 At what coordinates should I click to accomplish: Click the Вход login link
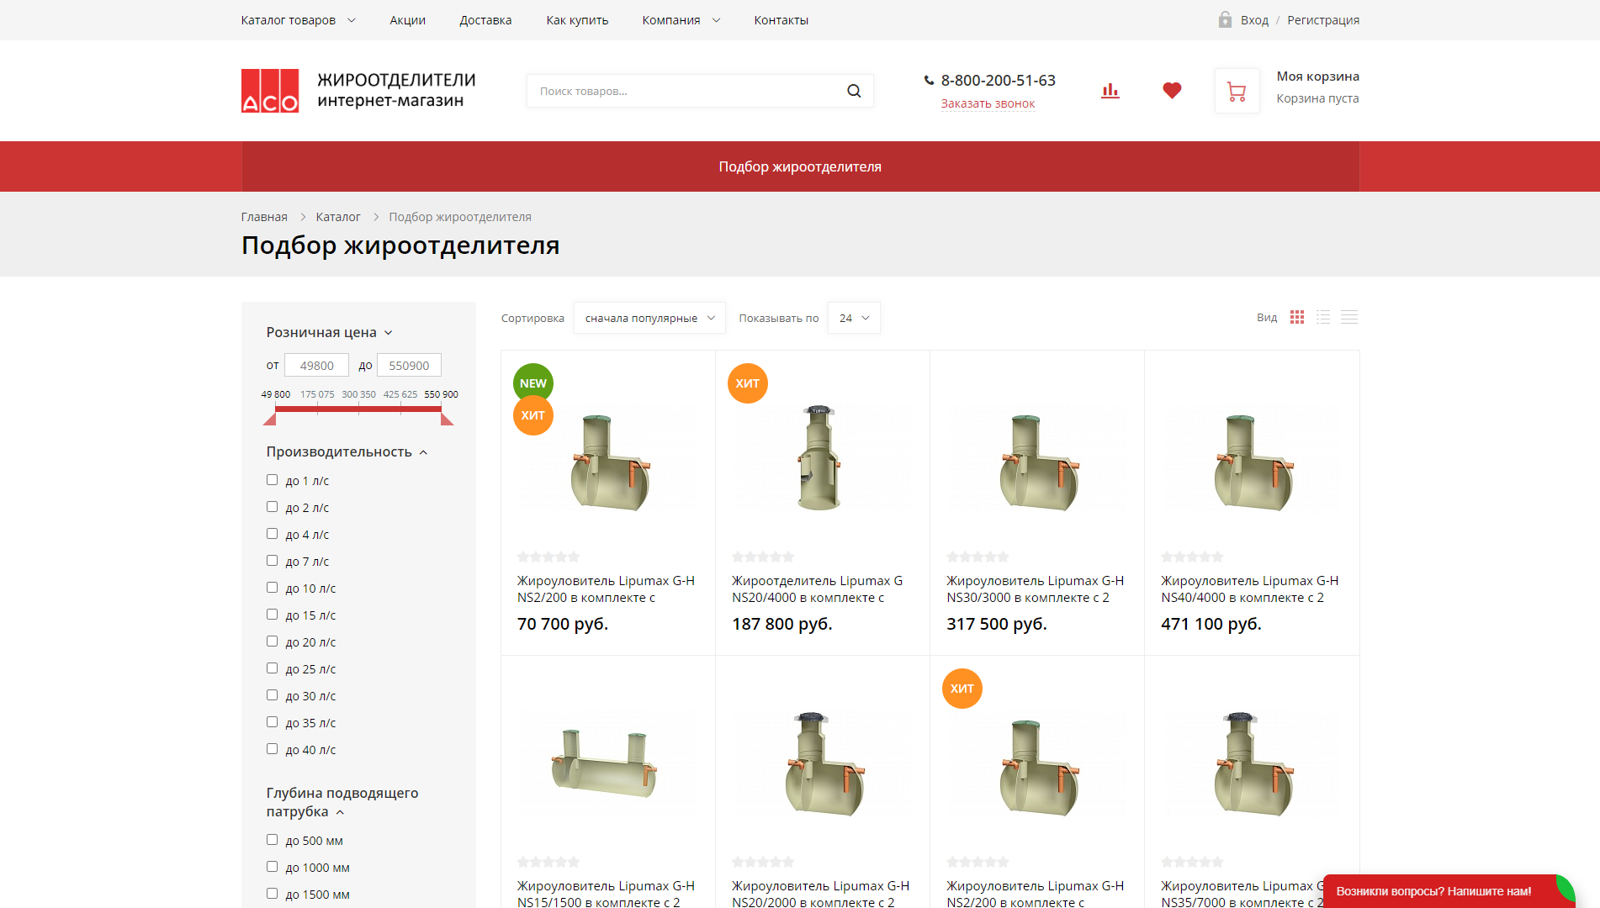[x=1254, y=20]
